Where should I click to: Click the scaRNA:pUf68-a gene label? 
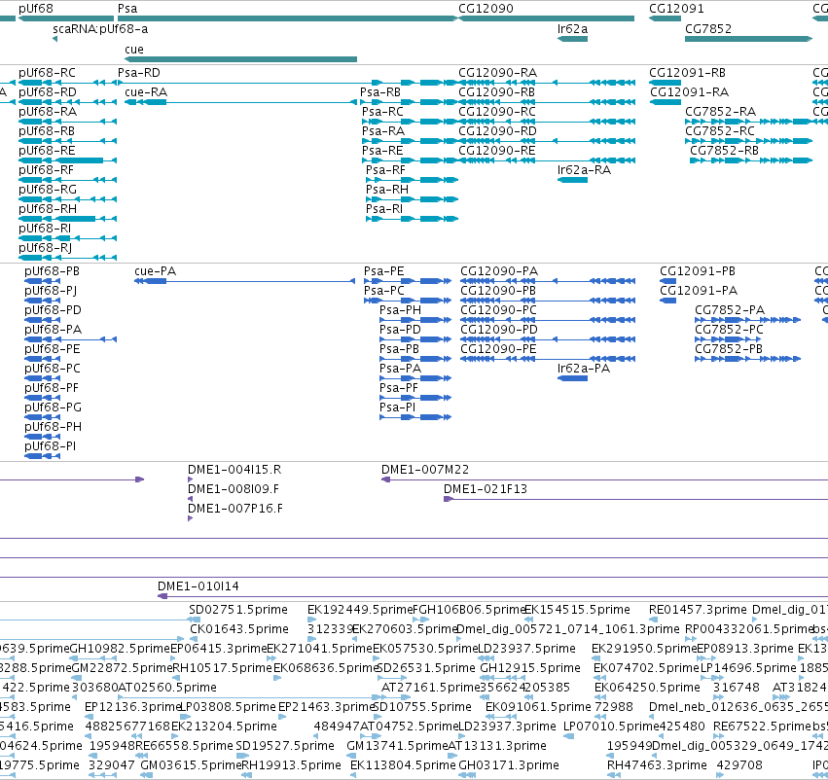click(x=100, y=29)
